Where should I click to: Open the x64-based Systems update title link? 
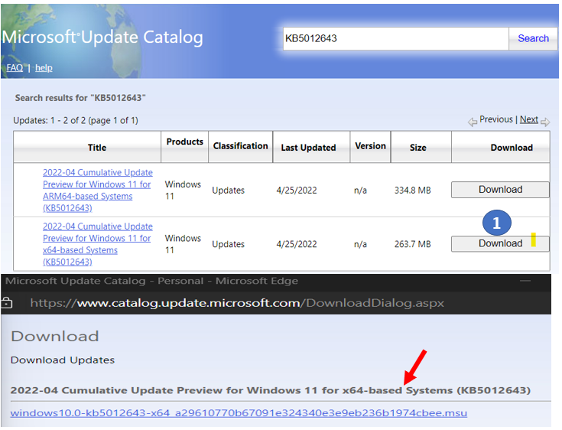coord(98,244)
